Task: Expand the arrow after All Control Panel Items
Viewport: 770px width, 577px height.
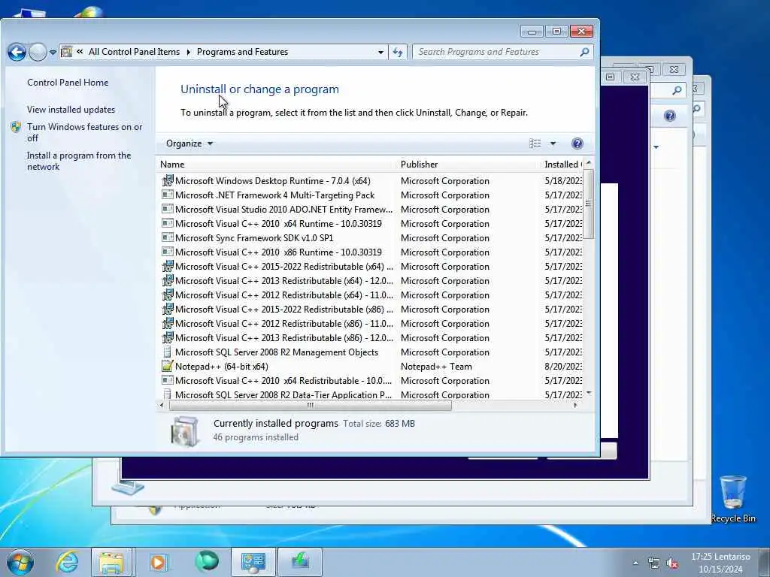Action: point(189,52)
